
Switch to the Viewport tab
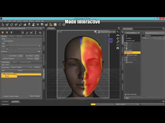click(x=51, y=28)
